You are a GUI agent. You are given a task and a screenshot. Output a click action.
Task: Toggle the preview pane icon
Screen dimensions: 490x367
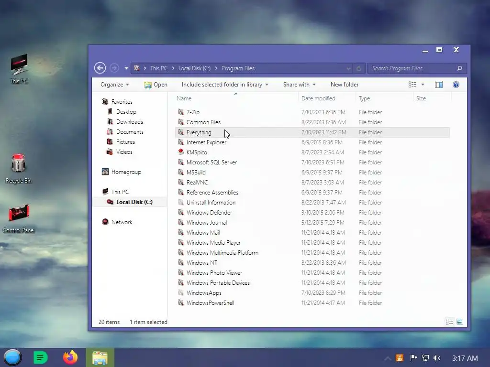439,85
